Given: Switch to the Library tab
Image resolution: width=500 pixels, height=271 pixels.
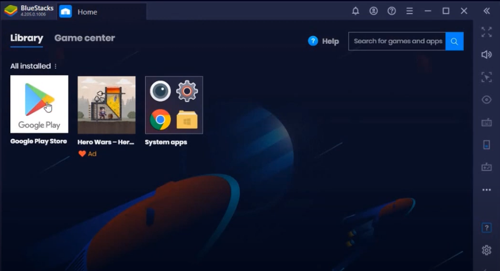Looking at the screenshot, I should coord(27,38).
